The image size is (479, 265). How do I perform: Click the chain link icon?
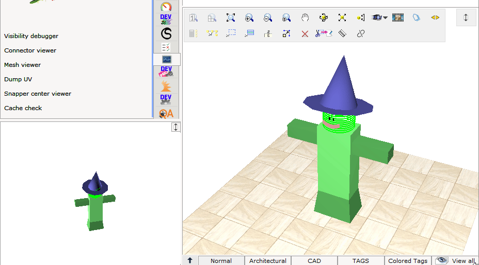[x=361, y=33]
